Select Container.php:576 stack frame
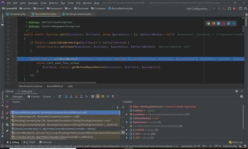This screenshot has height=149, width=248. pyautogui.click(x=65, y=117)
